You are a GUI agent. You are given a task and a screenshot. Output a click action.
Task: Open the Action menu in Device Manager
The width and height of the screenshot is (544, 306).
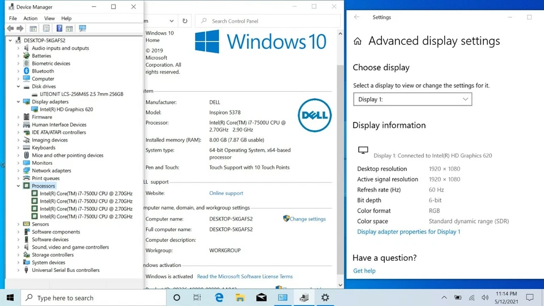pos(30,18)
